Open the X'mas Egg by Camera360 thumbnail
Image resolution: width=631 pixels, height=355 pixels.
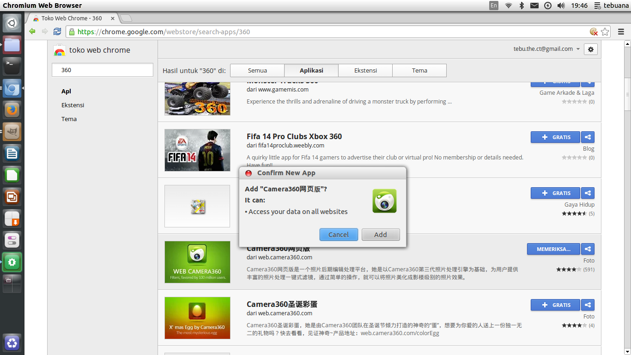[197, 318]
